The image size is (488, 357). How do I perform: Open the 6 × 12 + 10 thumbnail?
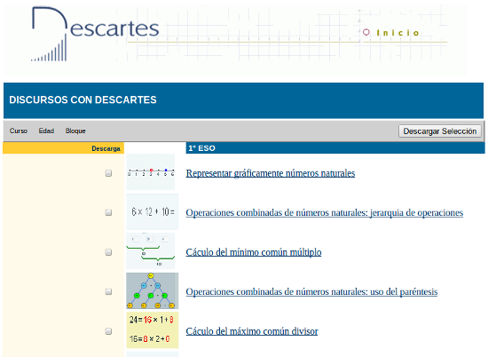tap(153, 212)
